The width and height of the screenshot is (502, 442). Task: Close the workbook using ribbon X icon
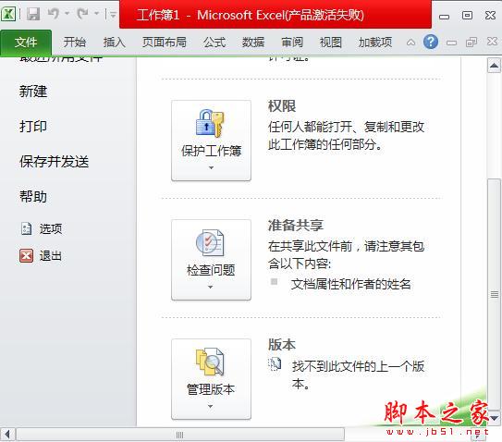coord(492,42)
